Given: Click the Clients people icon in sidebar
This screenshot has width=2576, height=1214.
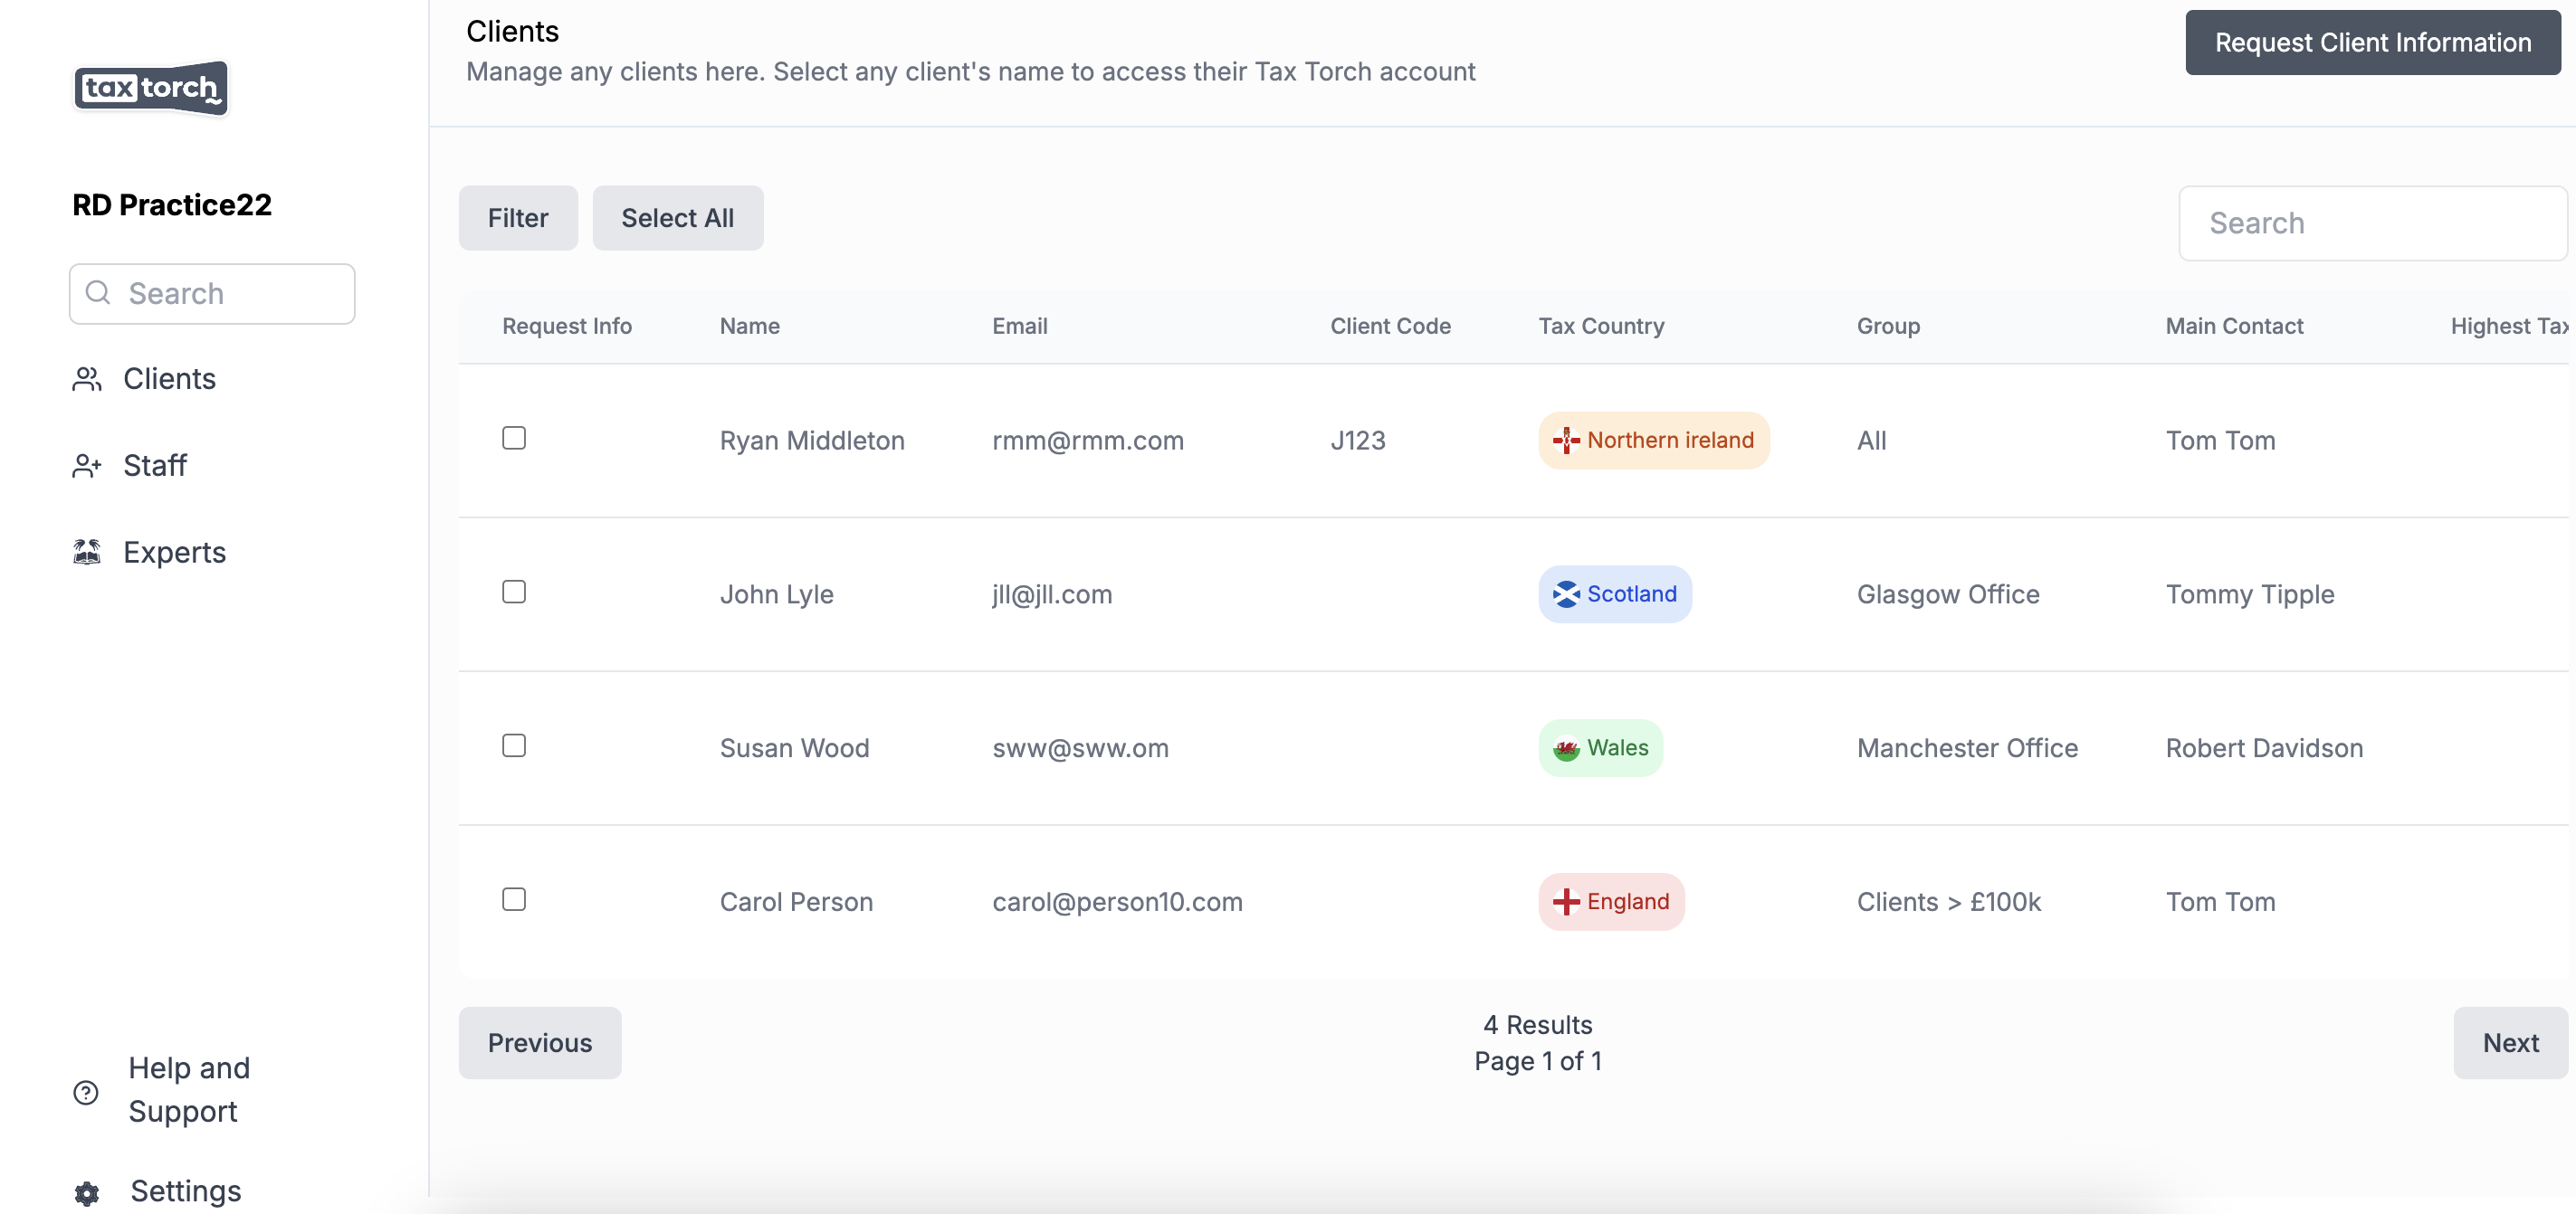Looking at the screenshot, I should click(87, 380).
